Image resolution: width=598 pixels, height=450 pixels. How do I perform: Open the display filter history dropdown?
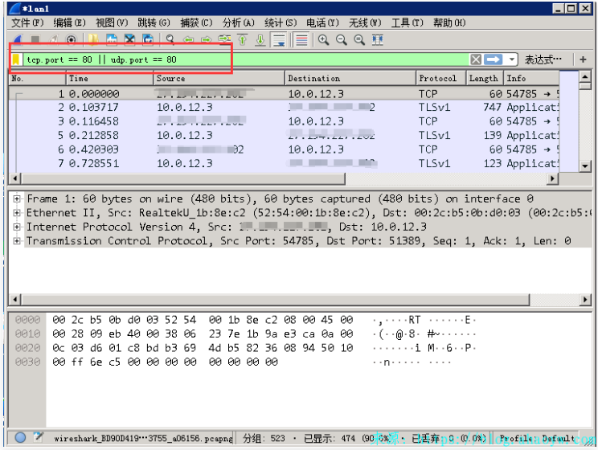[x=512, y=59]
